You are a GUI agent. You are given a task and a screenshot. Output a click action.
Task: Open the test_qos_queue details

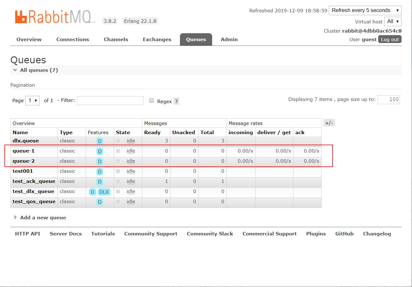point(34,202)
